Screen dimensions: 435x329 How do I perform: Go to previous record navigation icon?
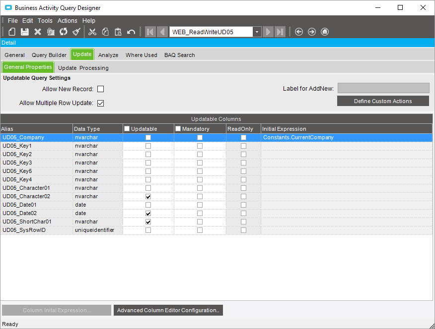[162, 32]
